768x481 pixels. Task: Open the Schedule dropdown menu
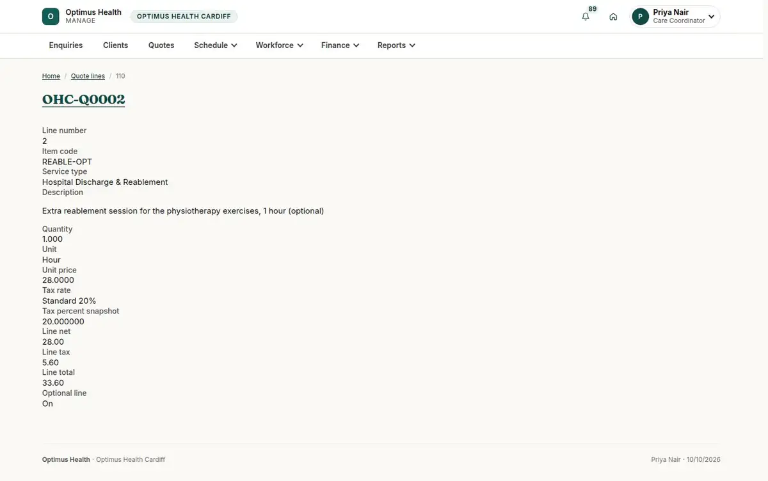[216, 45]
